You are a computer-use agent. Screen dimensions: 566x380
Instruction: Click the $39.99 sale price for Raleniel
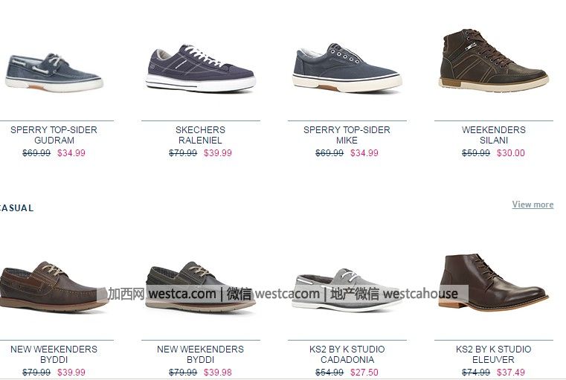coord(218,153)
